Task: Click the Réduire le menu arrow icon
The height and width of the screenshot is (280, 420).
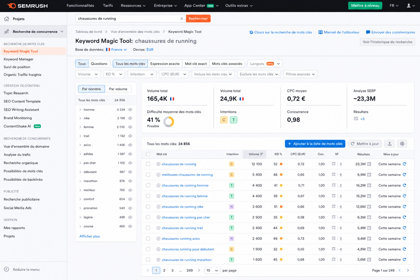Action: (7, 269)
